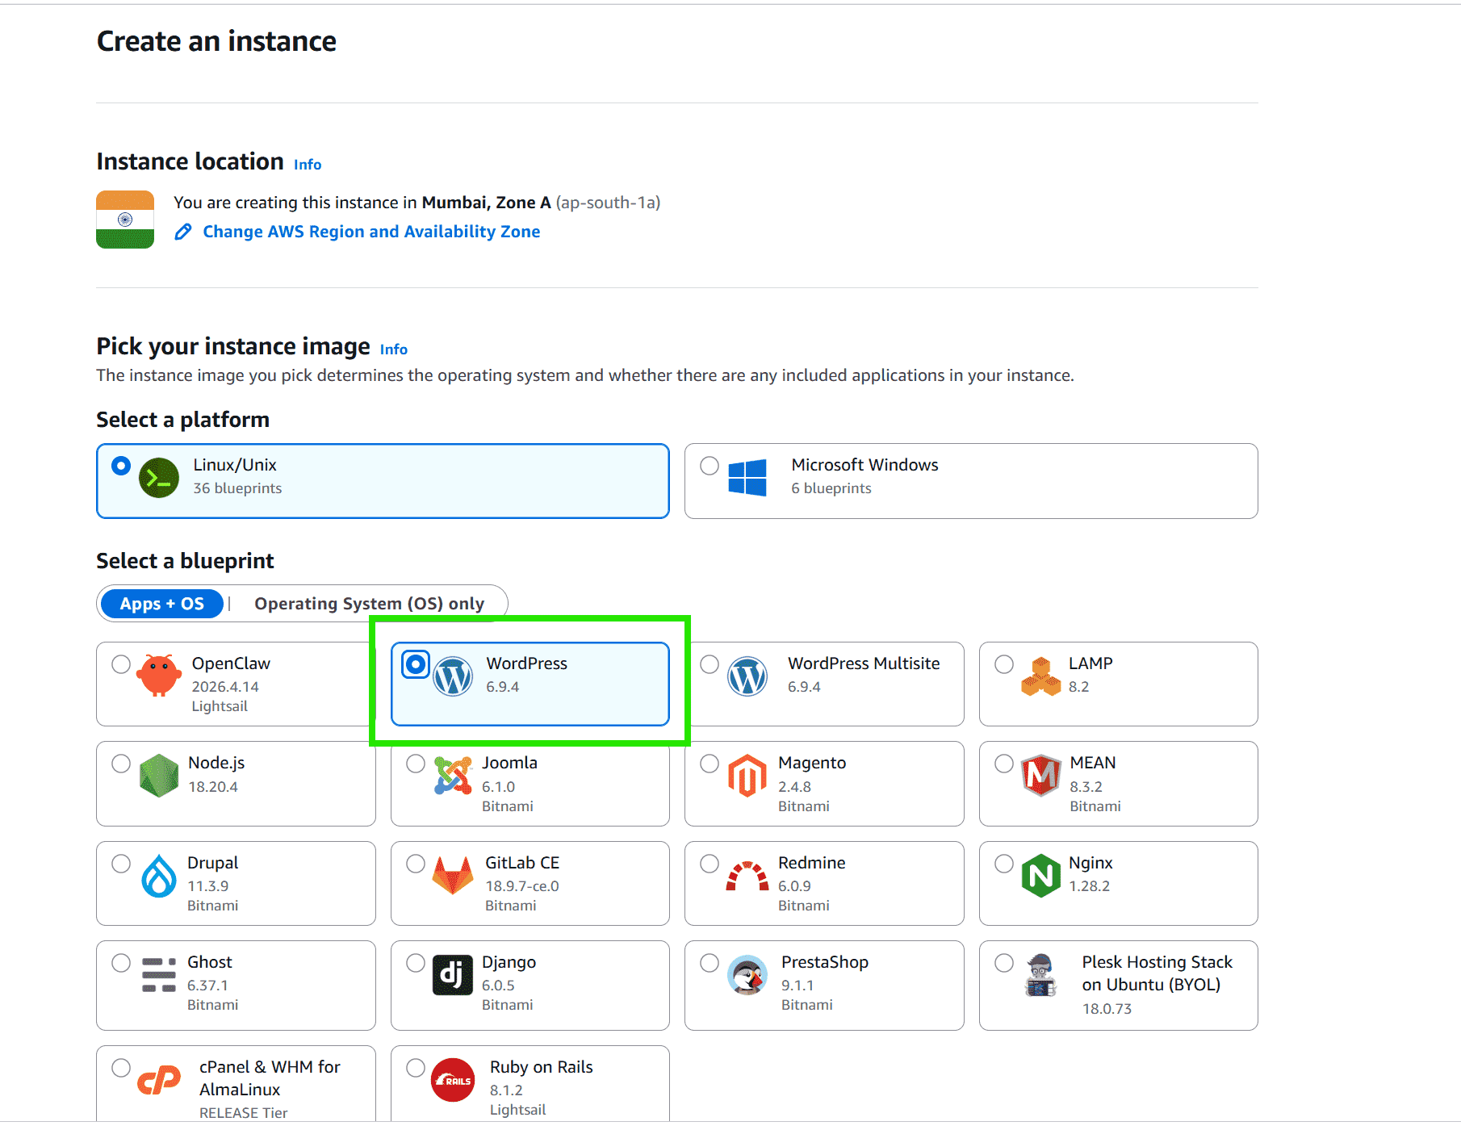The image size is (1461, 1130).
Task: Click the '36 blueprints' text under Linux/Unix
Action: (237, 488)
